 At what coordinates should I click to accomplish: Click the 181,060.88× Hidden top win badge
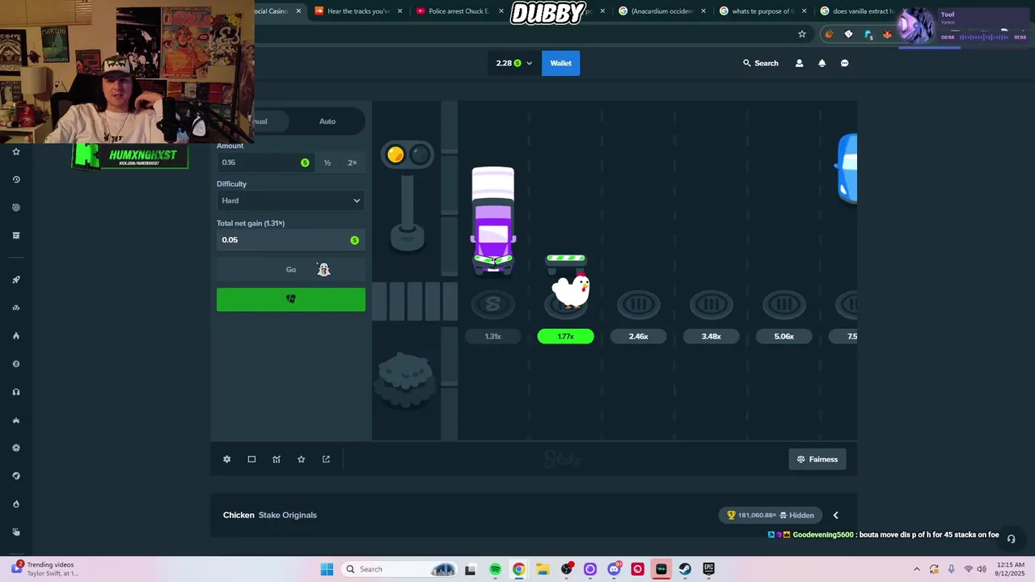pos(770,515)
